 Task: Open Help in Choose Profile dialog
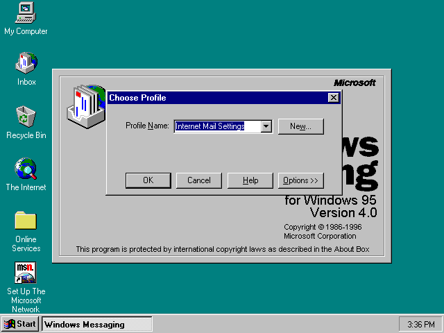250,180
